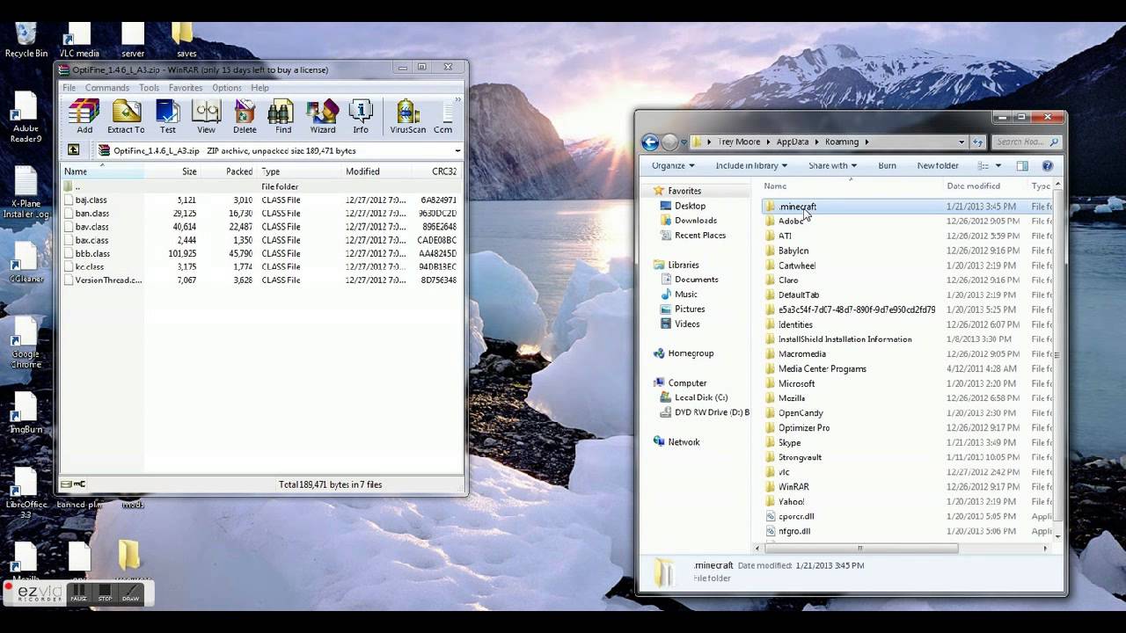
Task: Click Trey Moore in the breadcrumb path
Action: (x=738, y=142)
